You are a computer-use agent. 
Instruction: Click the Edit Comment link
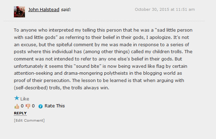29,121
